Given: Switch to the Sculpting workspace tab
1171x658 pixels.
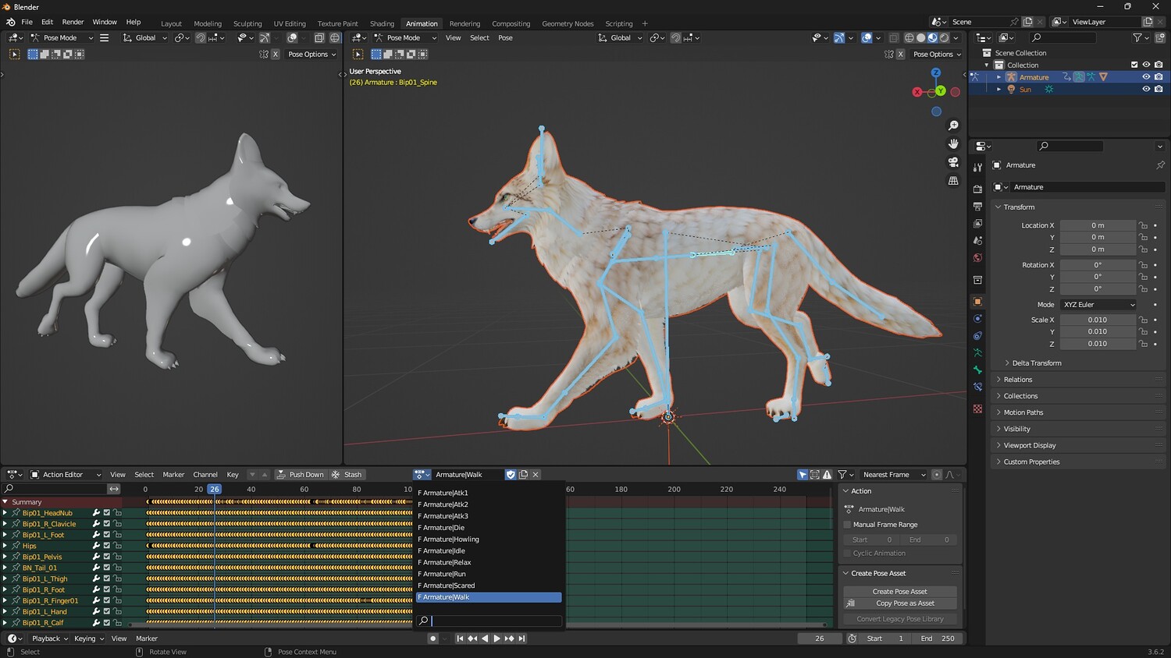Looking at the screenshot, I should [247, 23].
